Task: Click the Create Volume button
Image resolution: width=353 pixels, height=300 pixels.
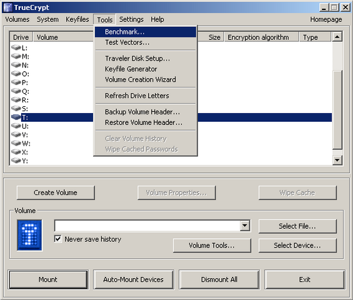Action: (x=56, y=192)
